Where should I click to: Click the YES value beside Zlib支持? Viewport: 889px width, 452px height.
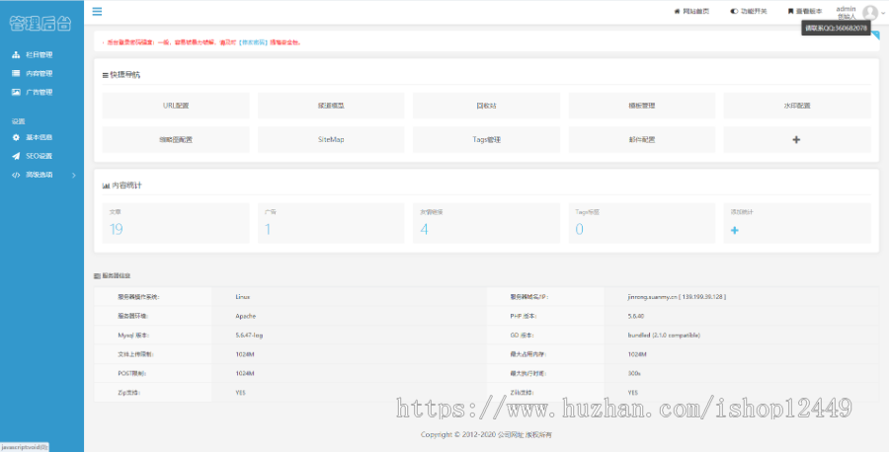[633, 393]
